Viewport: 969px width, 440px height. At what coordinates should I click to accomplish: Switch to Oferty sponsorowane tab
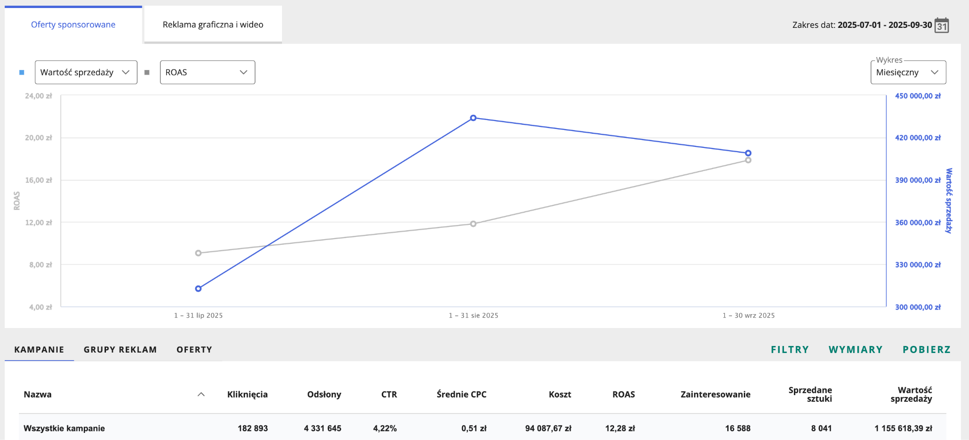point(73,25)
